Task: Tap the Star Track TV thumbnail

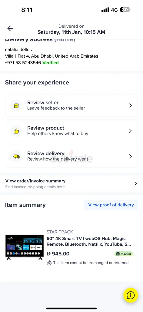Action: (24, 247)
